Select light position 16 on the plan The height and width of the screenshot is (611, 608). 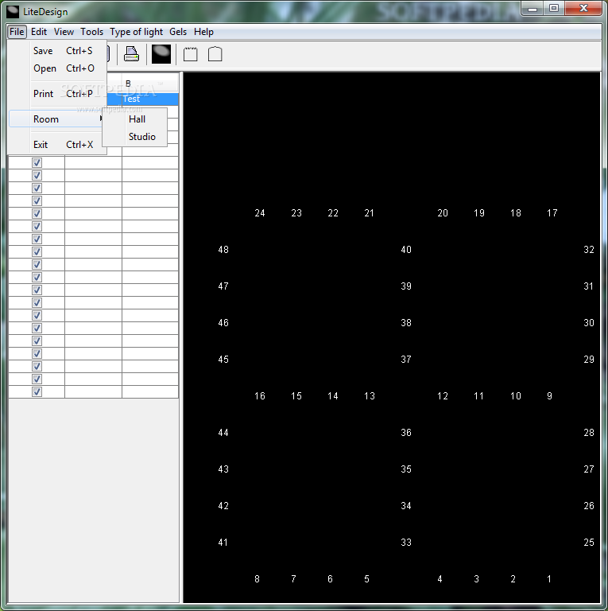coord(260,396)
